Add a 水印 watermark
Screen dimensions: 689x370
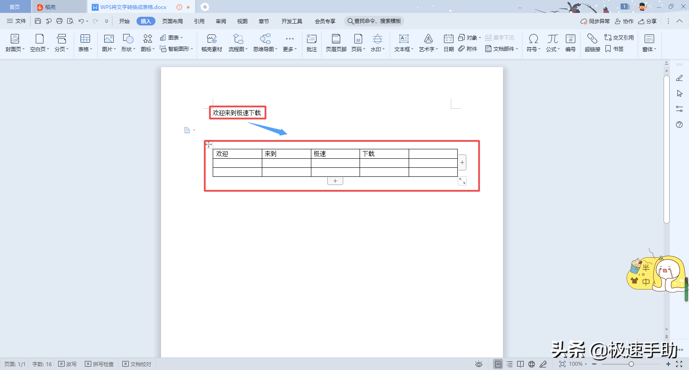tap(377, 43)
